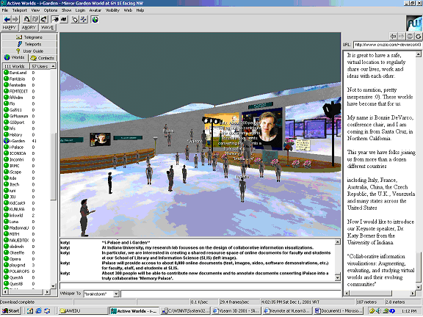Switch to the Contacts tab

click(43, 58)
